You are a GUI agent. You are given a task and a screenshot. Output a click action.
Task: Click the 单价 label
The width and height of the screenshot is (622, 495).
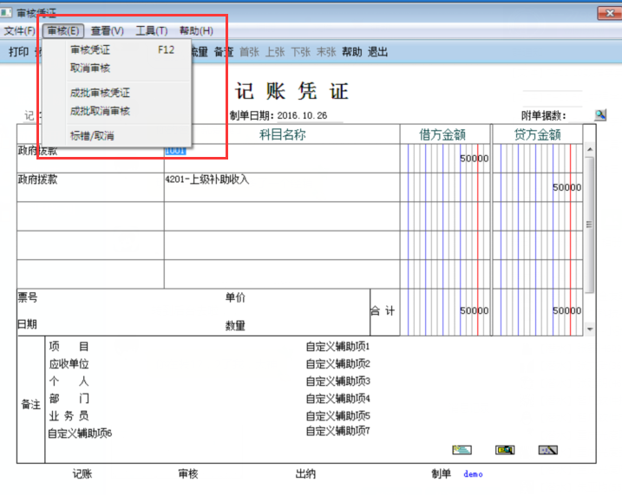[x=235, y=297]
